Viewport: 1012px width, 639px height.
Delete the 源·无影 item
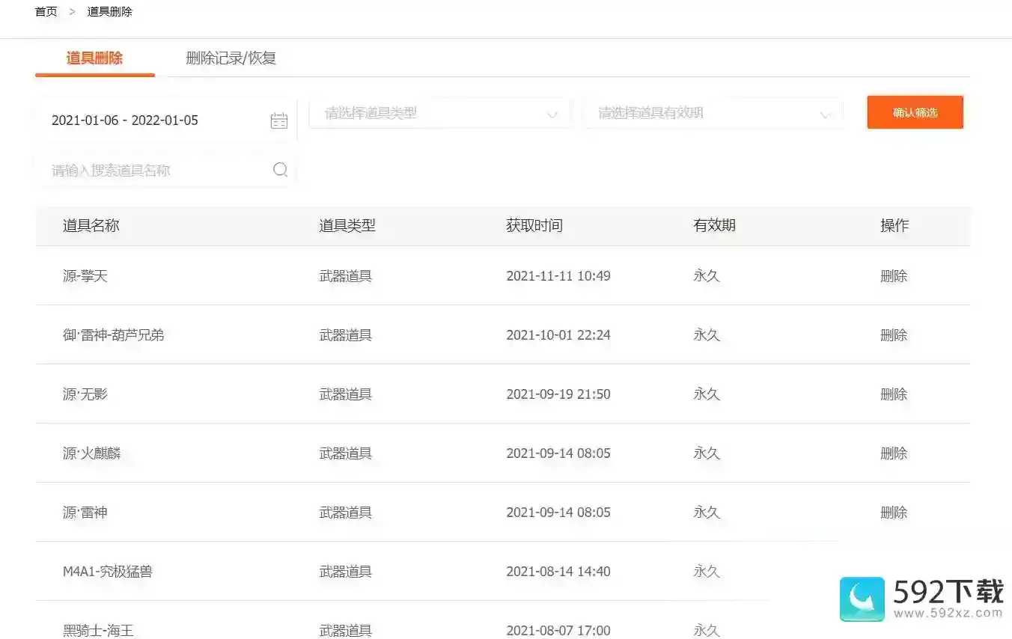click(894, 394)
